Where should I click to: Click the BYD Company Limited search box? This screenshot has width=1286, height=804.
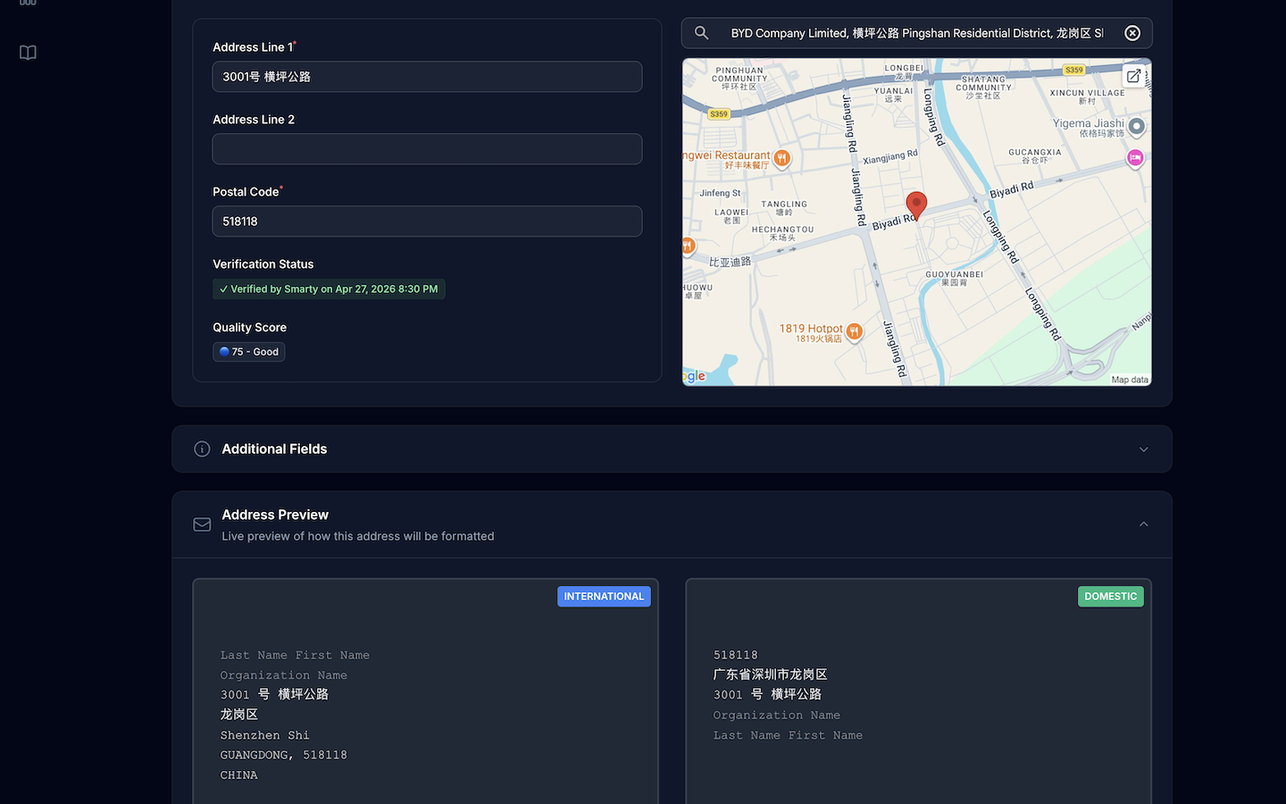(x=917, y=33)
